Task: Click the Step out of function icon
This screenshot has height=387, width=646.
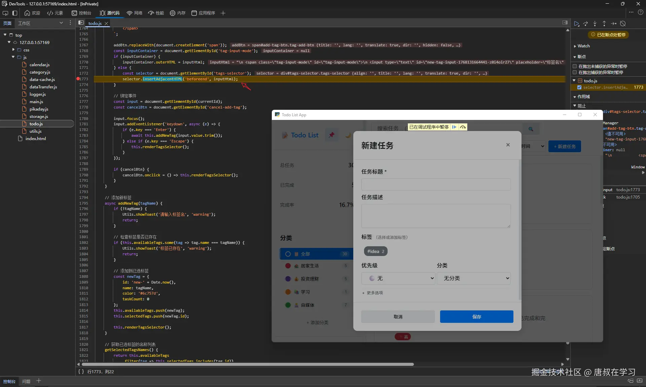Action: click(604, 24)
